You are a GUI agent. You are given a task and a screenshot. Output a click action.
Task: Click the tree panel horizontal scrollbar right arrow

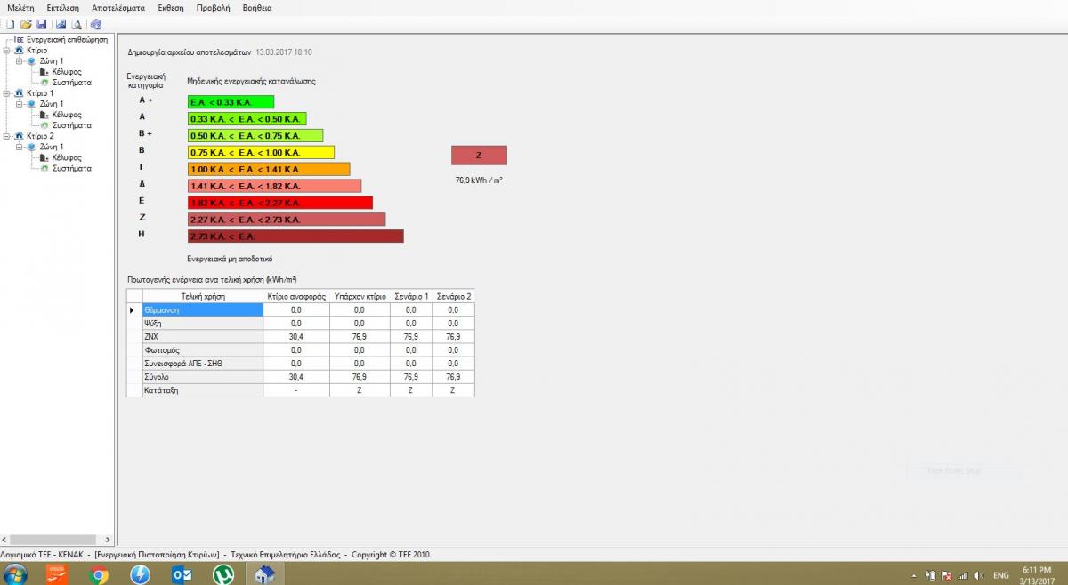[109, 540]
